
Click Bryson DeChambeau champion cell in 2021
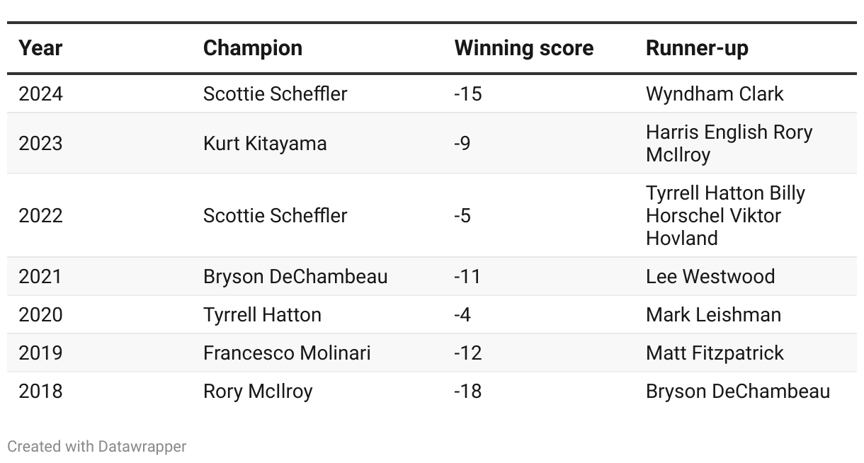point(295,276)
